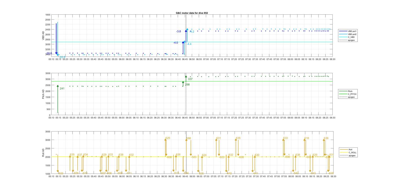395x195 pixels.
Task: Click the "1800" tick on the VBD axis
Action: coord(48,15)
